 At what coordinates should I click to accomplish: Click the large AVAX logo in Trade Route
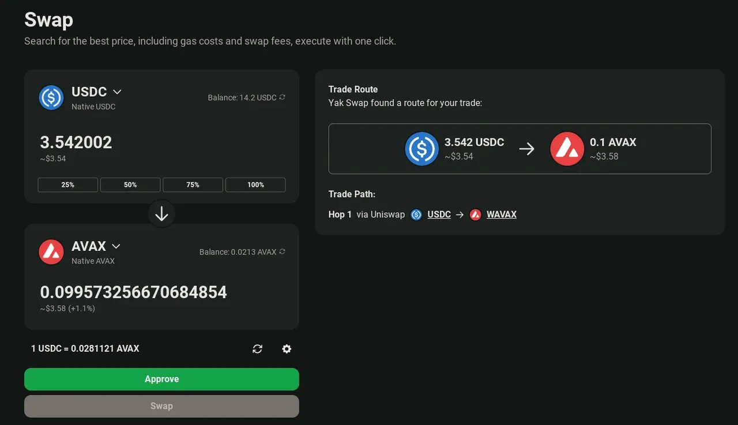tap(567, 149)
